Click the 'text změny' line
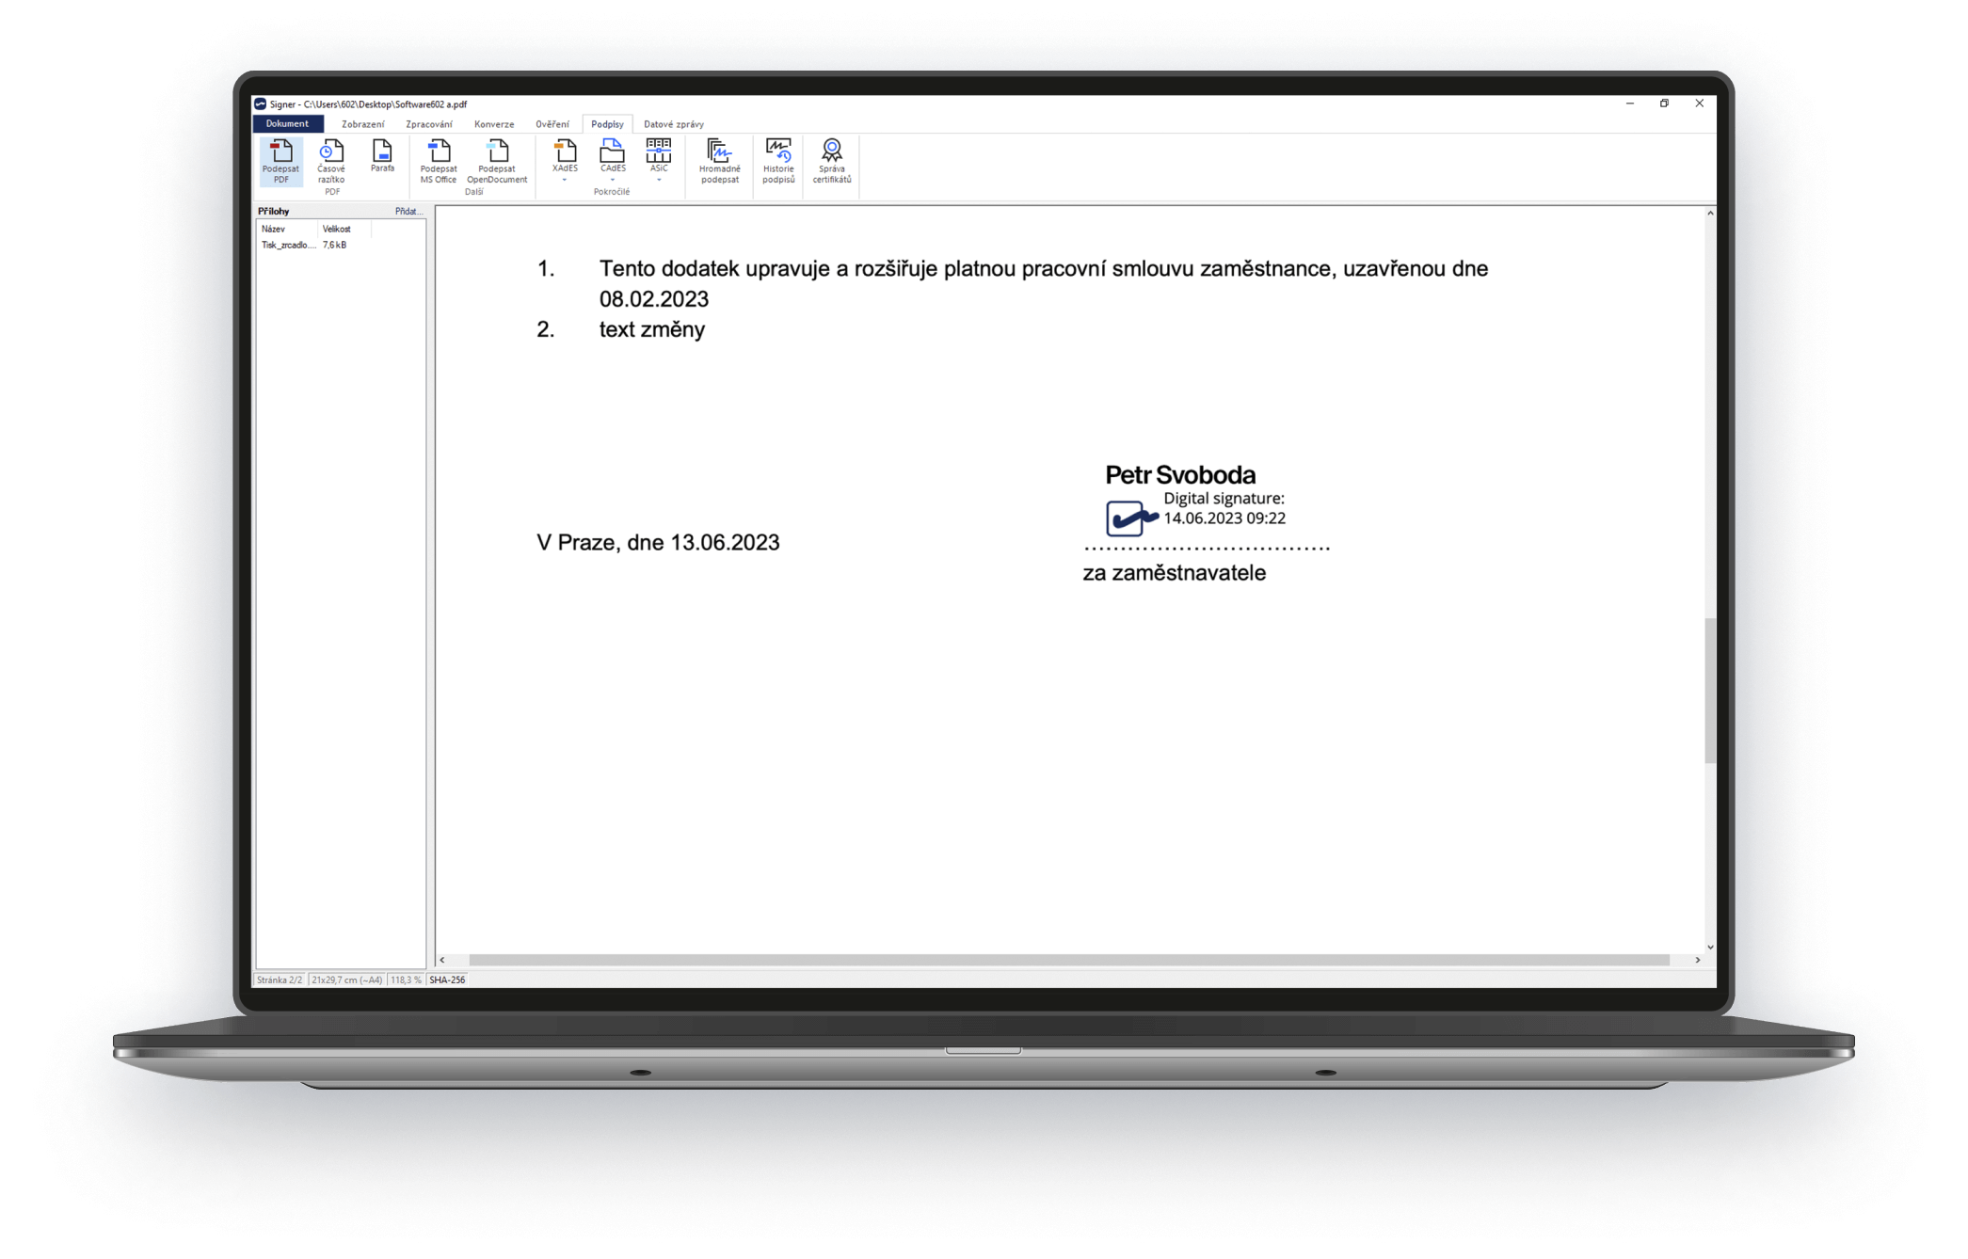The image size is (1968, 1259). pos(652,329)
